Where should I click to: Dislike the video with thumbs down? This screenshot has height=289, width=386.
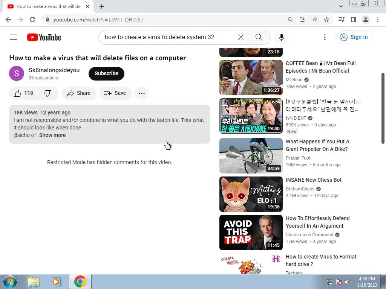tap(48, 93)
